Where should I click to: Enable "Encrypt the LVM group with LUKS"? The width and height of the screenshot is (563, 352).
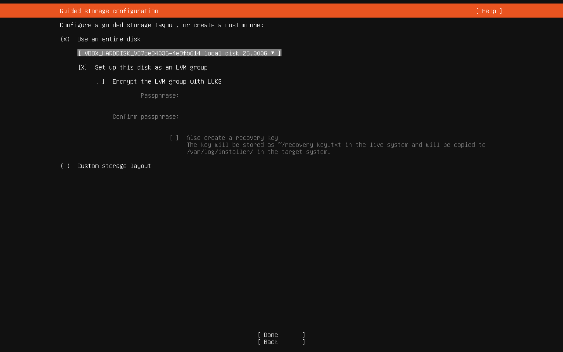(100, 81)
